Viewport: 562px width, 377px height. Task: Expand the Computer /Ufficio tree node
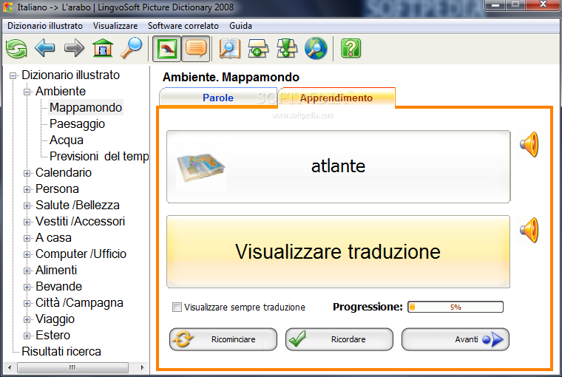point(27,255)
